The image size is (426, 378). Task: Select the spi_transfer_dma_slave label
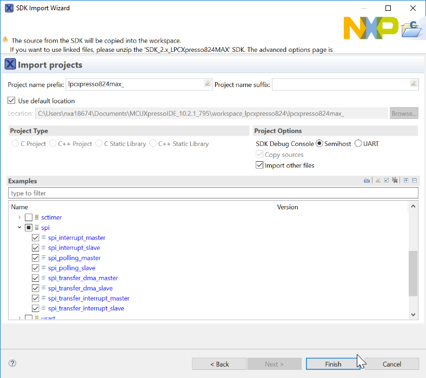point(80,288)
